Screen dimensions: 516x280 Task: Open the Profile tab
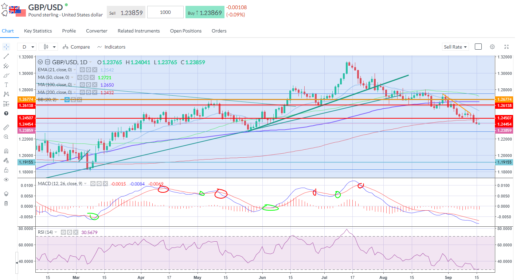(x=69, y=31)
